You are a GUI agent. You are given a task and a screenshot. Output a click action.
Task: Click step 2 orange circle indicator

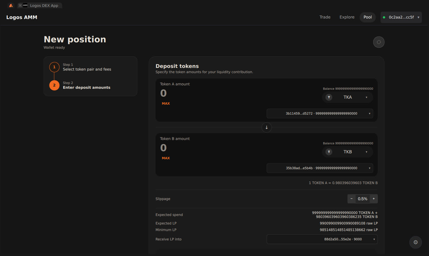point(54,85)
